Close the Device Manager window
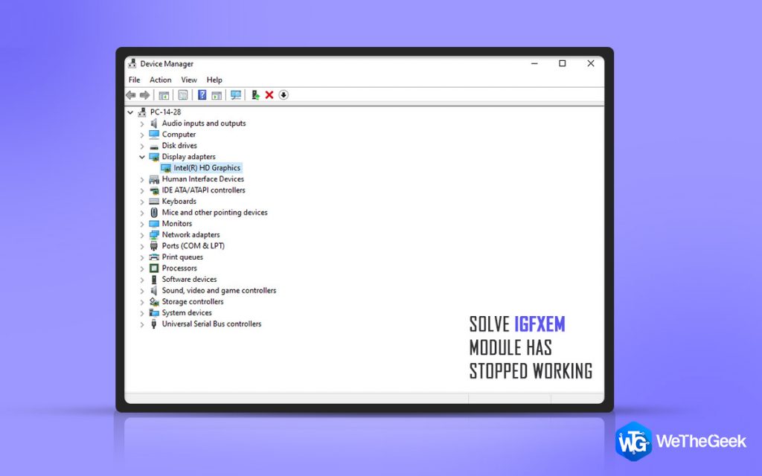 [x=590, y=64]
